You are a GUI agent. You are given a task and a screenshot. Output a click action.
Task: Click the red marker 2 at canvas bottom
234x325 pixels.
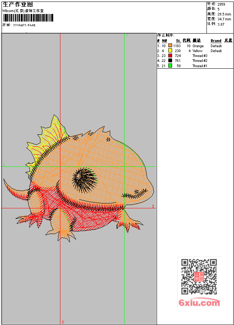pos(63,322)
